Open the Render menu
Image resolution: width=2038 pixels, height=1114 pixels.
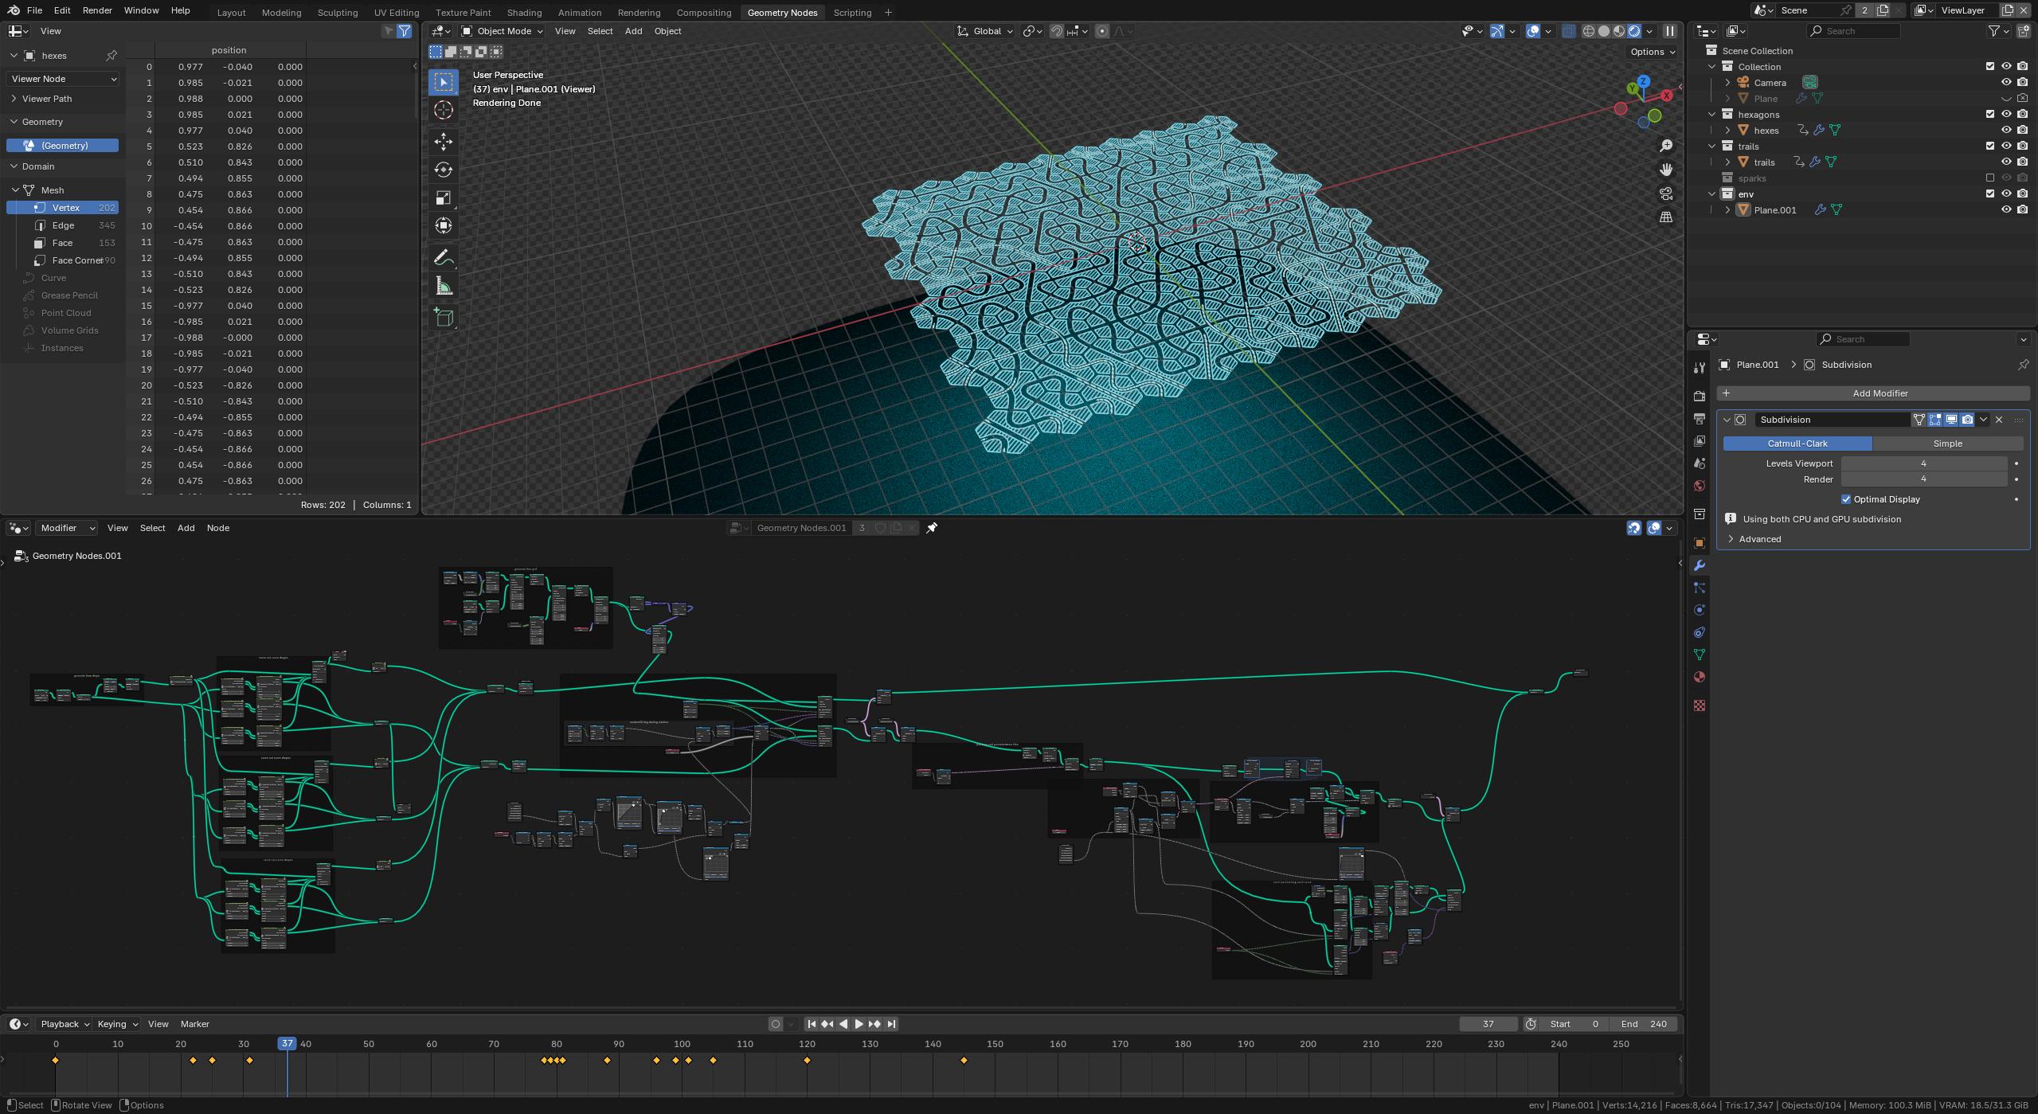tap(97, 10)
